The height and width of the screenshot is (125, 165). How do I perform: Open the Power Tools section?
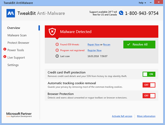pyautogui.click(x=16, y=50)
